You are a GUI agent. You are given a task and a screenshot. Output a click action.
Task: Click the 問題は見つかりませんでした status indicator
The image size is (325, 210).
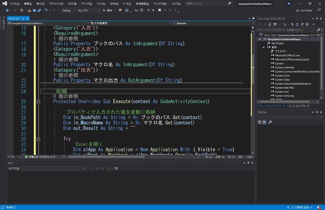coord(40,157)
